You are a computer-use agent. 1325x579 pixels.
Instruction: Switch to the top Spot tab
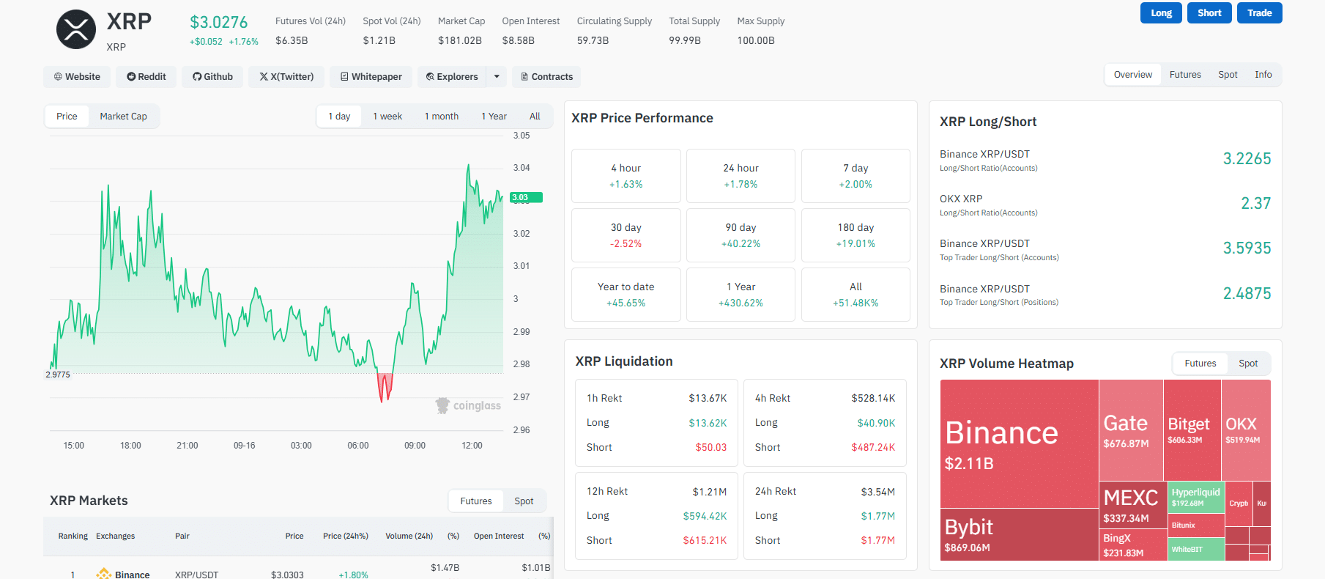pyautogui.click(x=1228, y=75)
